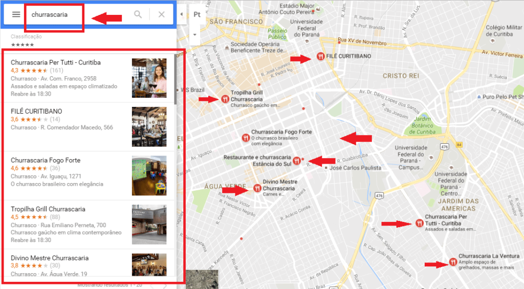Click the magnifying glass search icon
This screenshot has width=524, height=289.
click(138, 14)
